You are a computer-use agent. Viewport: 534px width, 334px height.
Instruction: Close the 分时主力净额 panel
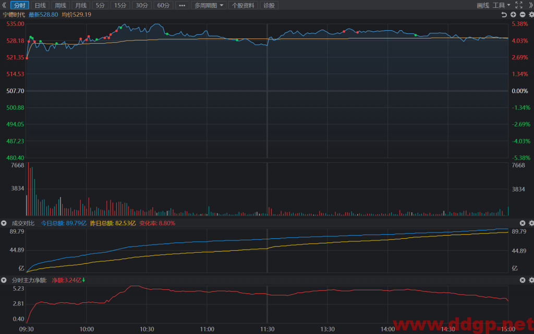coord(523,280)
